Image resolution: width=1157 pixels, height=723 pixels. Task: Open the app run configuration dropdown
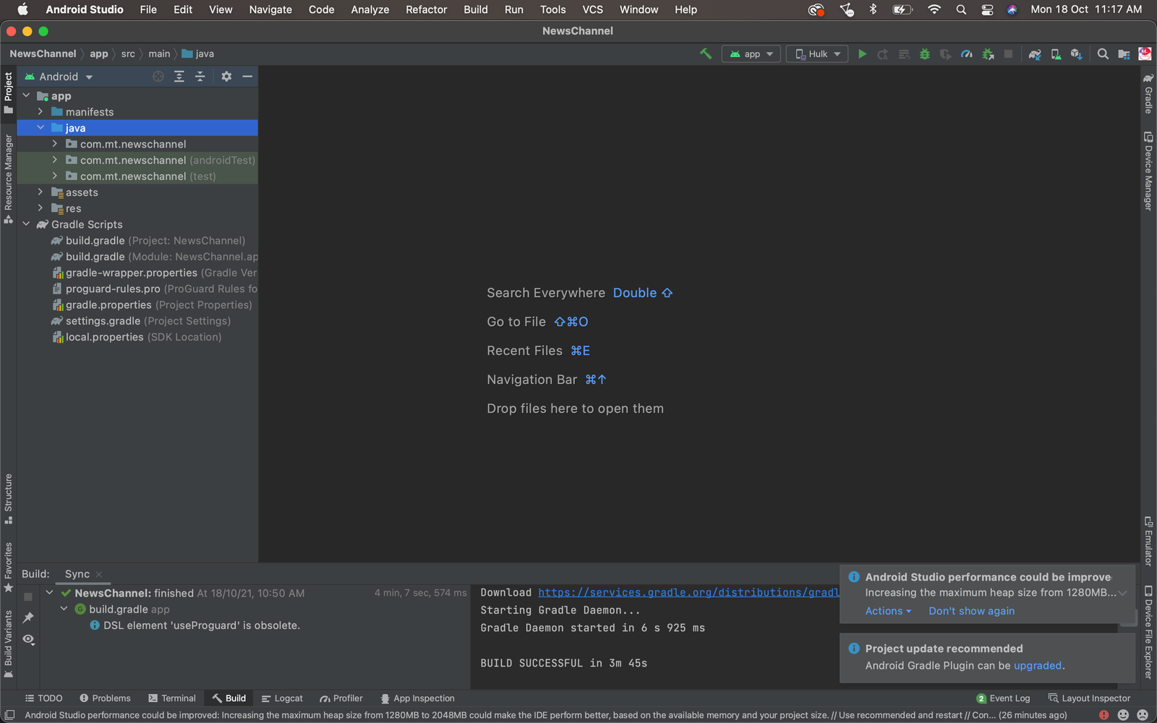coord(751,54)
